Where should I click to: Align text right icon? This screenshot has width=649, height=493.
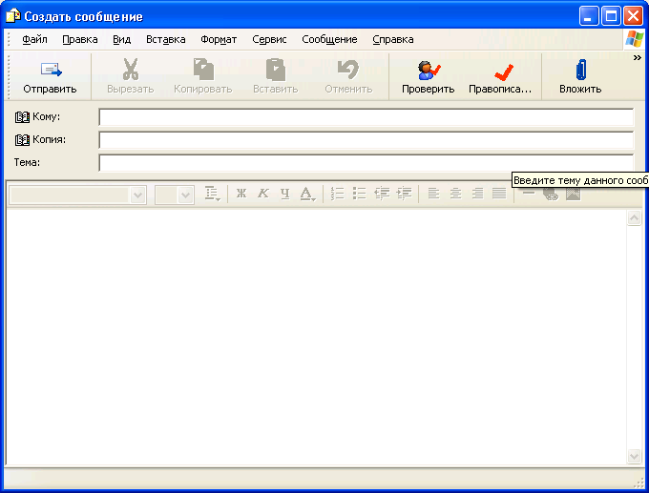point(477,194)
